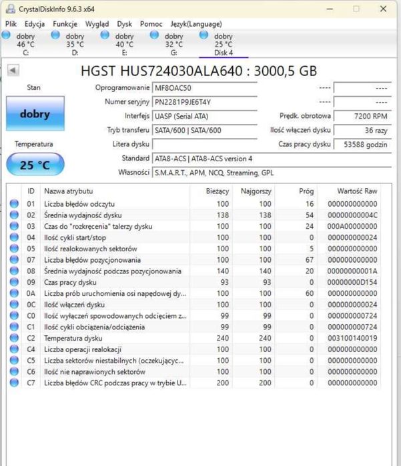Select disk D: at 35 °C
The height and width of the screenshot is (466, 401).
point(75,44)
